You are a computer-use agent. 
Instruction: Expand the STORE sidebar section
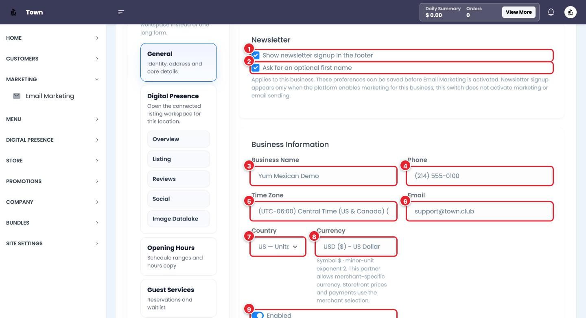[x=52, y=160]
